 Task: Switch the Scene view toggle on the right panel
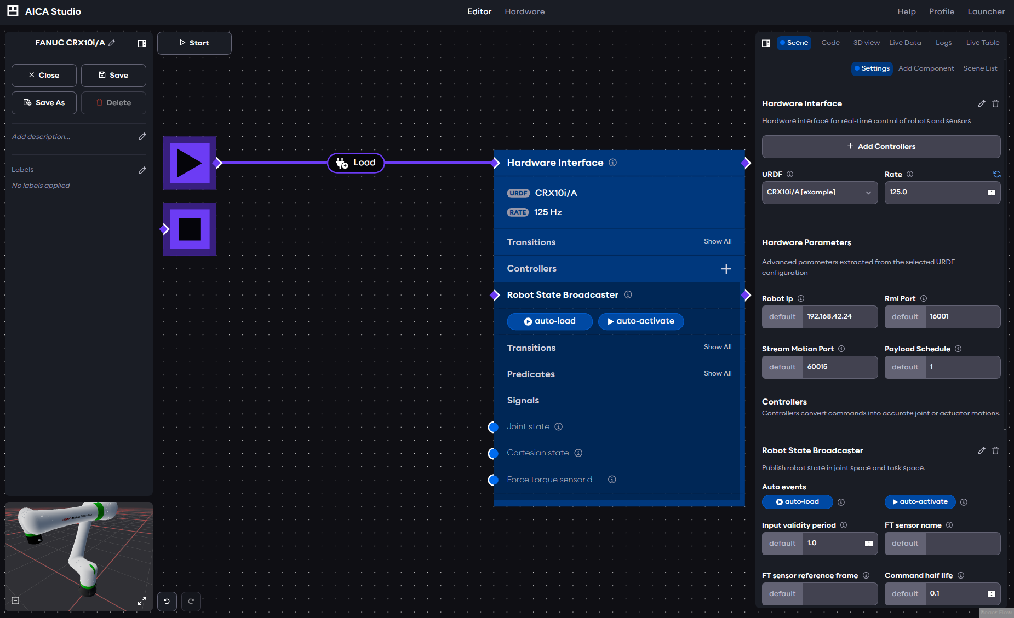794,42
